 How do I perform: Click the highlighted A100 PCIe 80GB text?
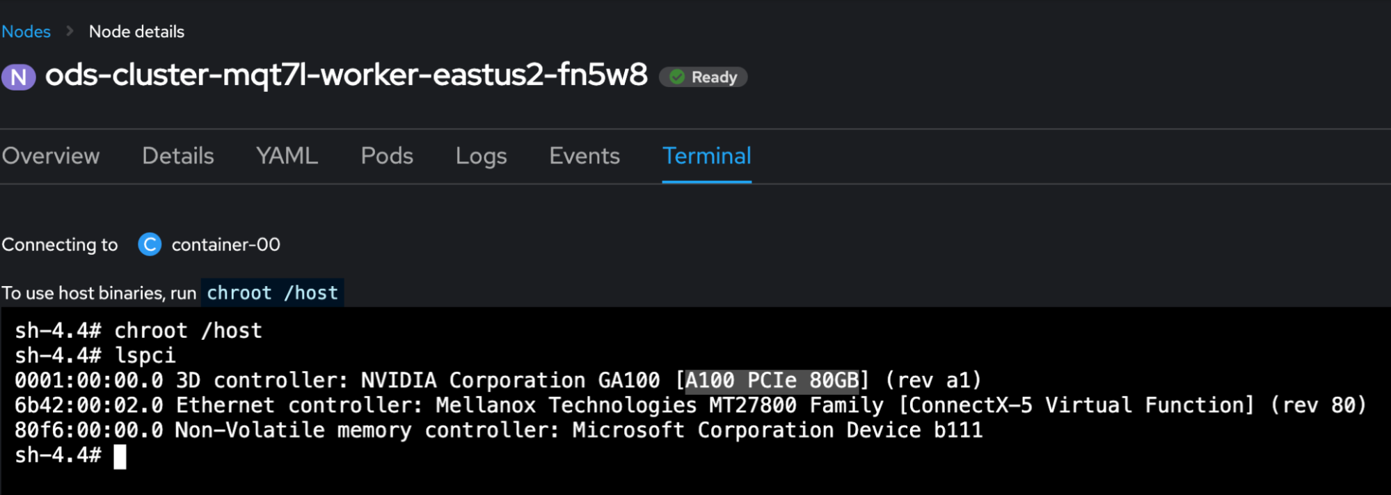[x=772, y=381]
